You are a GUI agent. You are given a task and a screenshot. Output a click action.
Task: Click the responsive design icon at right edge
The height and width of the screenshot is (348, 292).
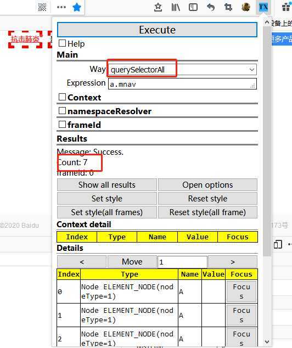pyautogui.click(x=278, y=245)
